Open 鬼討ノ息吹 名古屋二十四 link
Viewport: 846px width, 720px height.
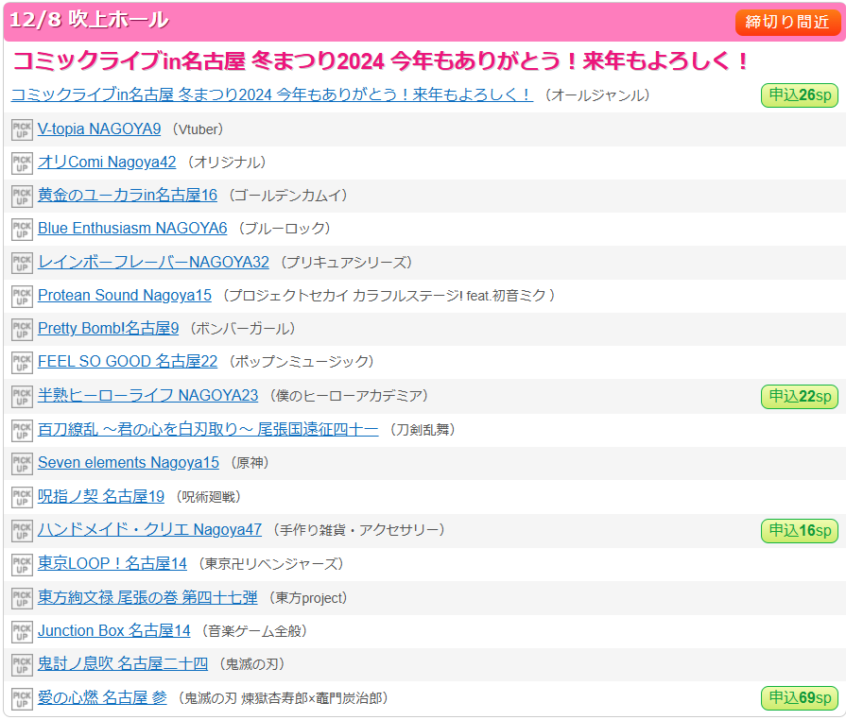pyautogui.click(x=123, y=664)
